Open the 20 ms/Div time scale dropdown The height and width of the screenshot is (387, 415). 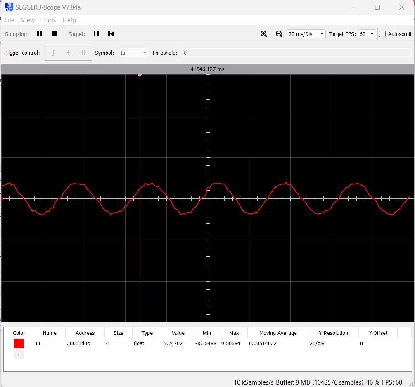(x=306, y=34)
